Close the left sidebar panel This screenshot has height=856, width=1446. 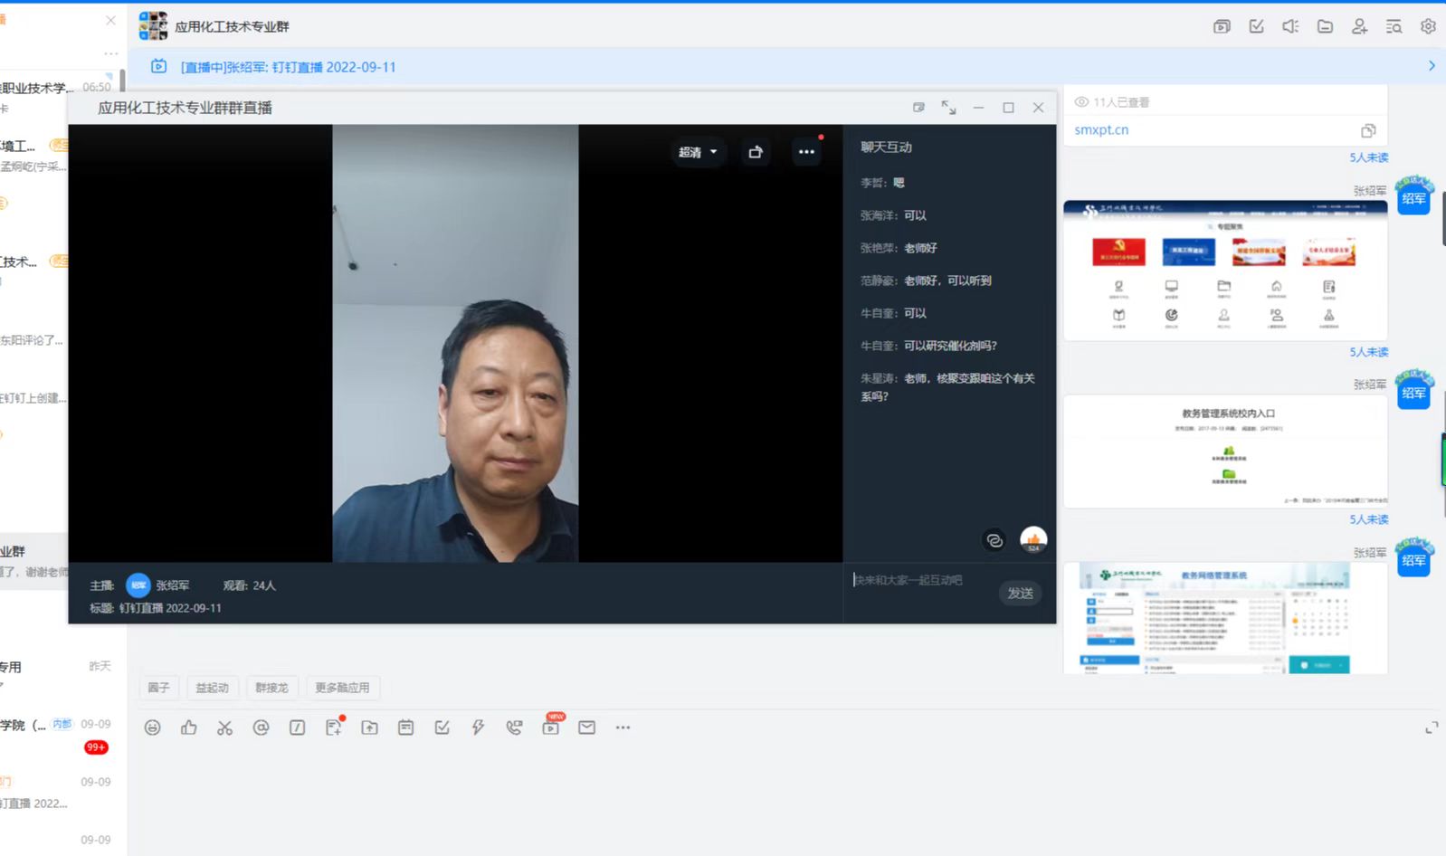(110, 20)
